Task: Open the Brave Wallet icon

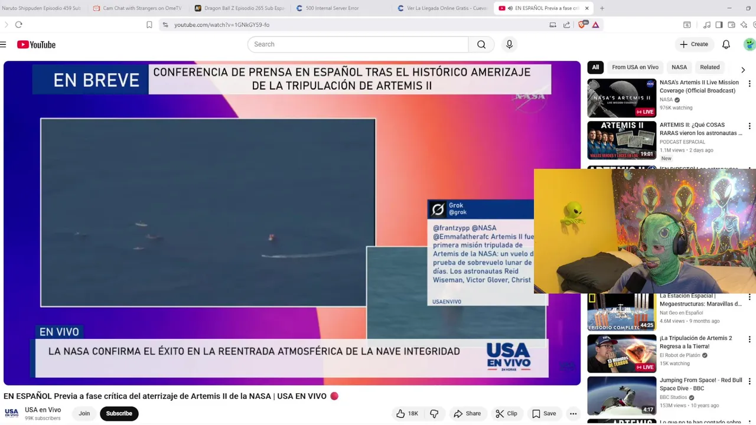Action: pos(731,25)
